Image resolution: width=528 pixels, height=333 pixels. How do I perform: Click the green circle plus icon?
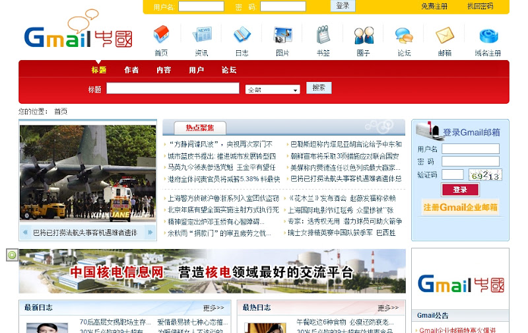point(12,255)
